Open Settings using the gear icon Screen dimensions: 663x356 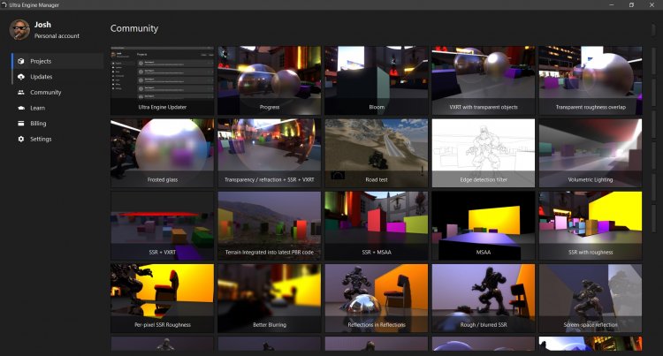(20, 139)
